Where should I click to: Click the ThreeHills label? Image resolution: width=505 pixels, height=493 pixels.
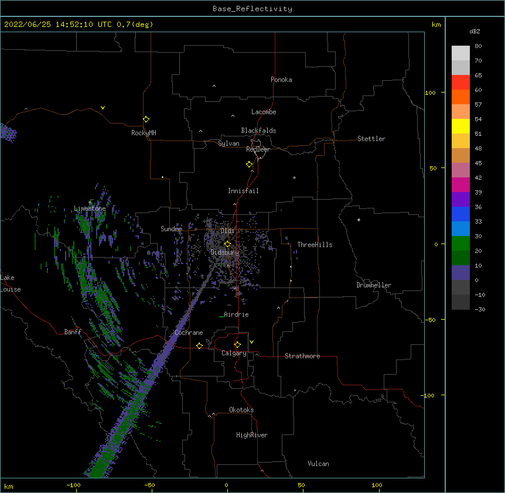click(315, 245)
